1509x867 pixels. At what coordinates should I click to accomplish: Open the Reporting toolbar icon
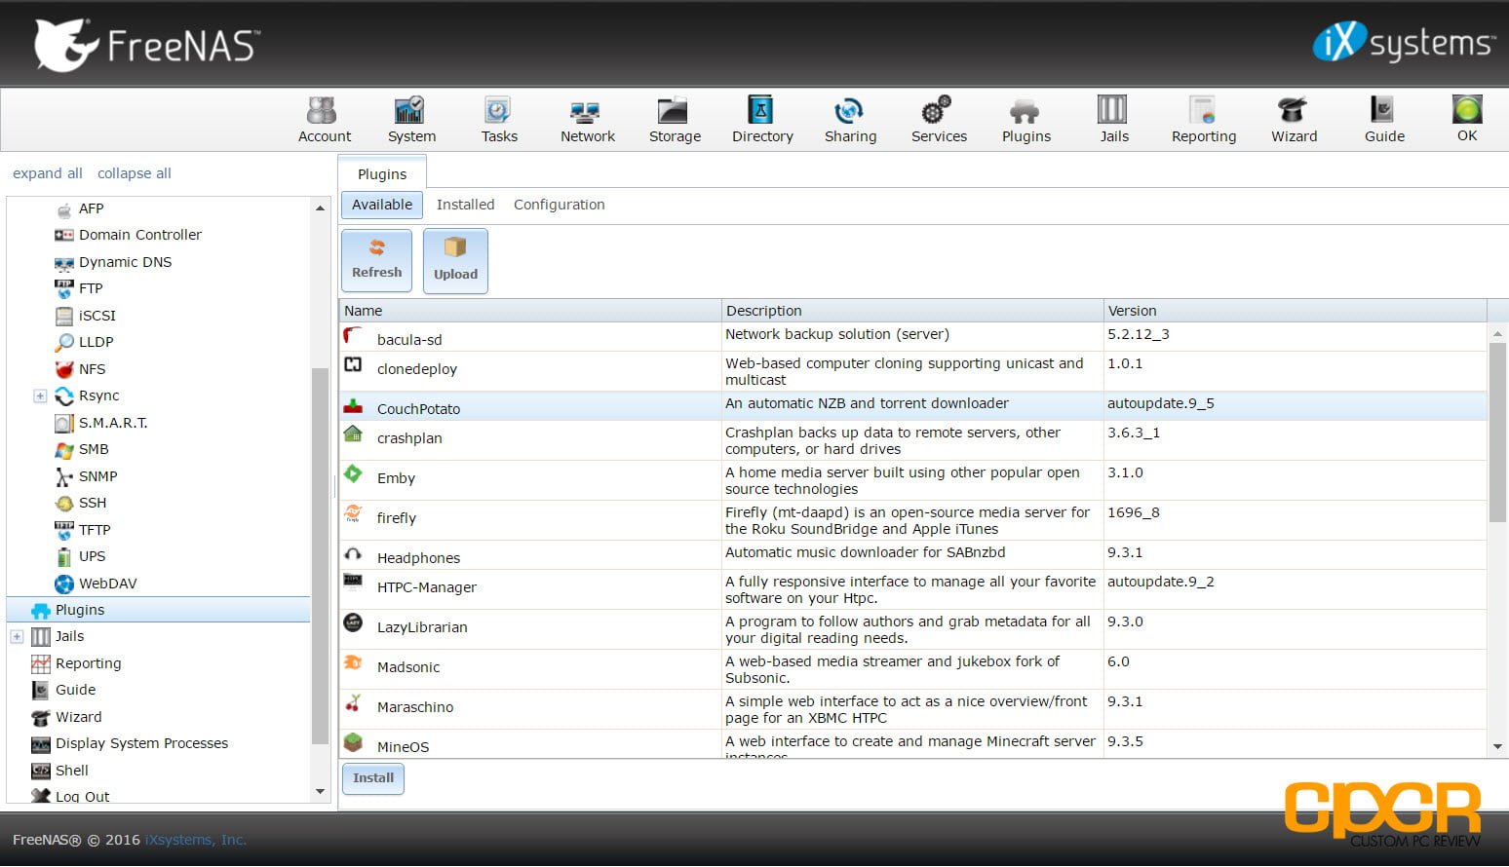click(x=1203, y=120)
